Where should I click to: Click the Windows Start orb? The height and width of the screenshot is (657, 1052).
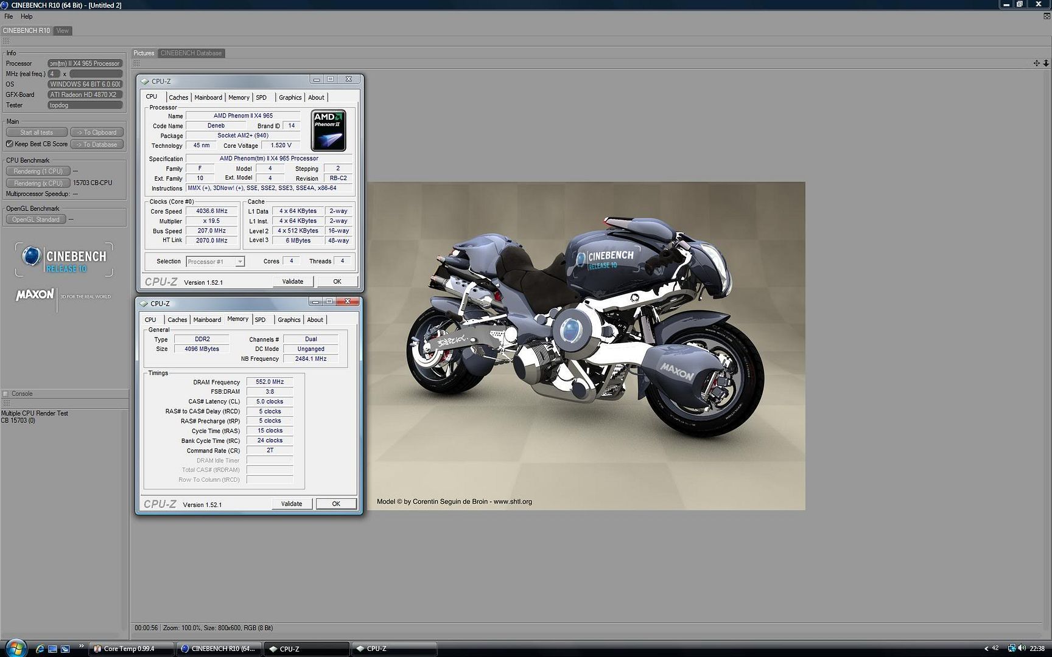point(15,648)
